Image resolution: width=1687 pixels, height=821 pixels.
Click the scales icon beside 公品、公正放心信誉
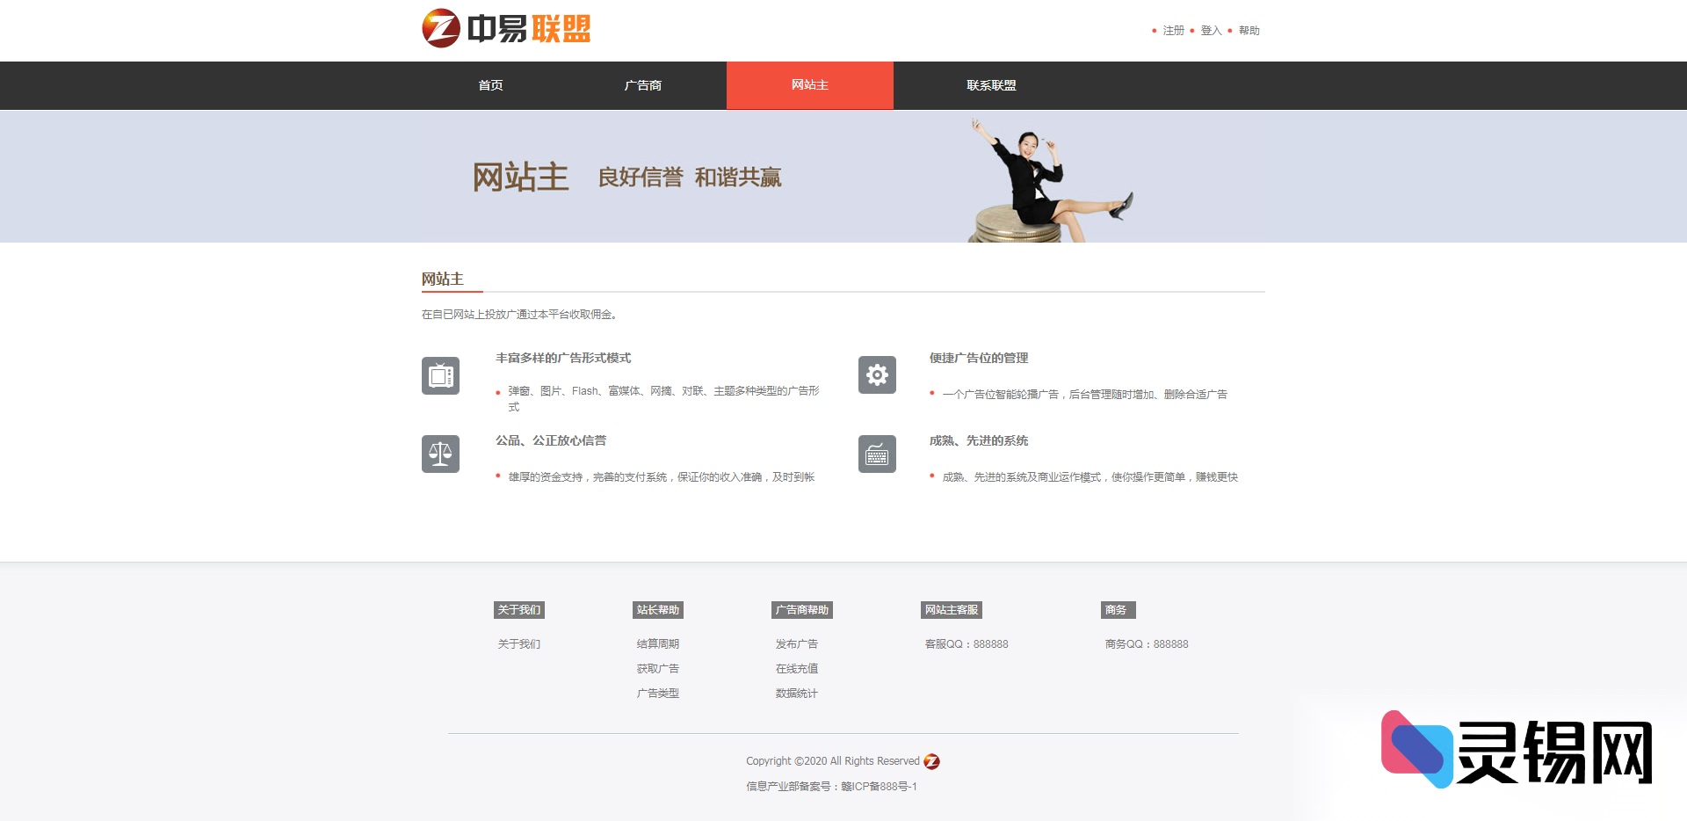coord(440,454)
